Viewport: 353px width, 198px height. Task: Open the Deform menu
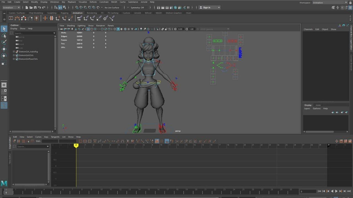93,2
